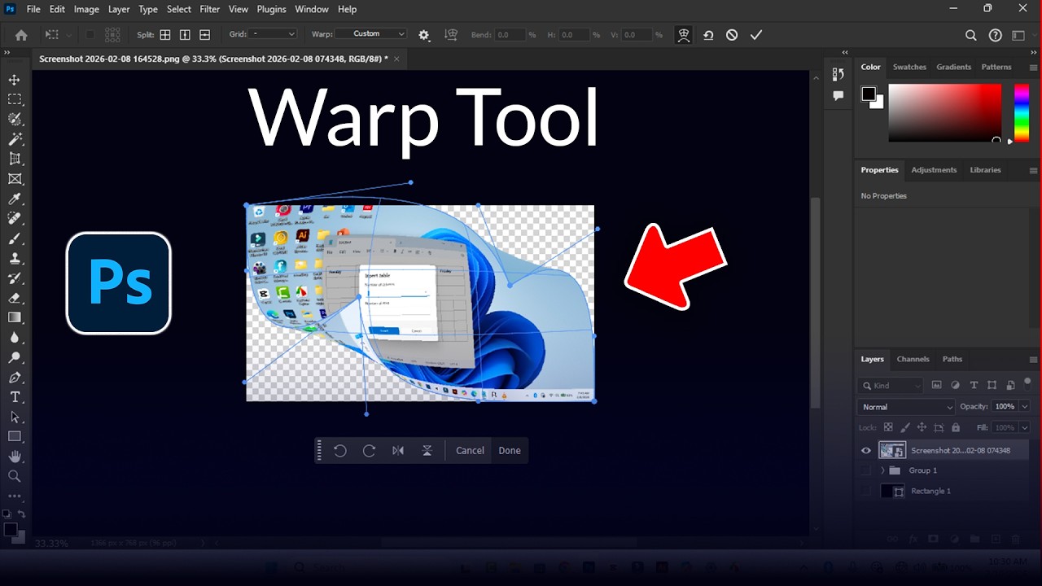Image resolution: width=1042 pixels, height=586 pixels.
Task: Select the Magic Wand tool
Action: tap(15, 139)
